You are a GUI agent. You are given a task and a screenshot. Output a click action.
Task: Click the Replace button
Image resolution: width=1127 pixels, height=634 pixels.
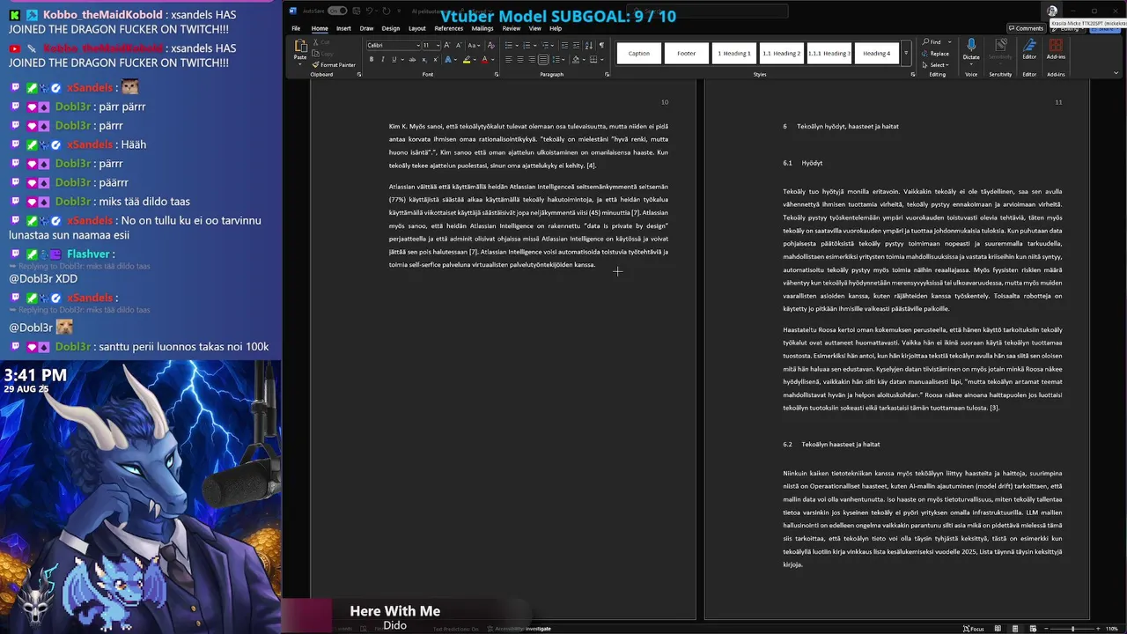[935, 54]
